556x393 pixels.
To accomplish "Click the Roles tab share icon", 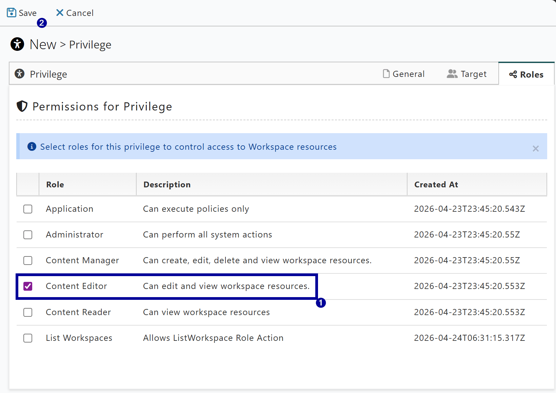I will 513,75.
